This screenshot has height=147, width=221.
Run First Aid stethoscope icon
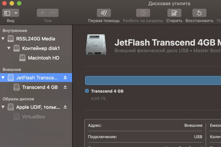[x=104, y=13]
